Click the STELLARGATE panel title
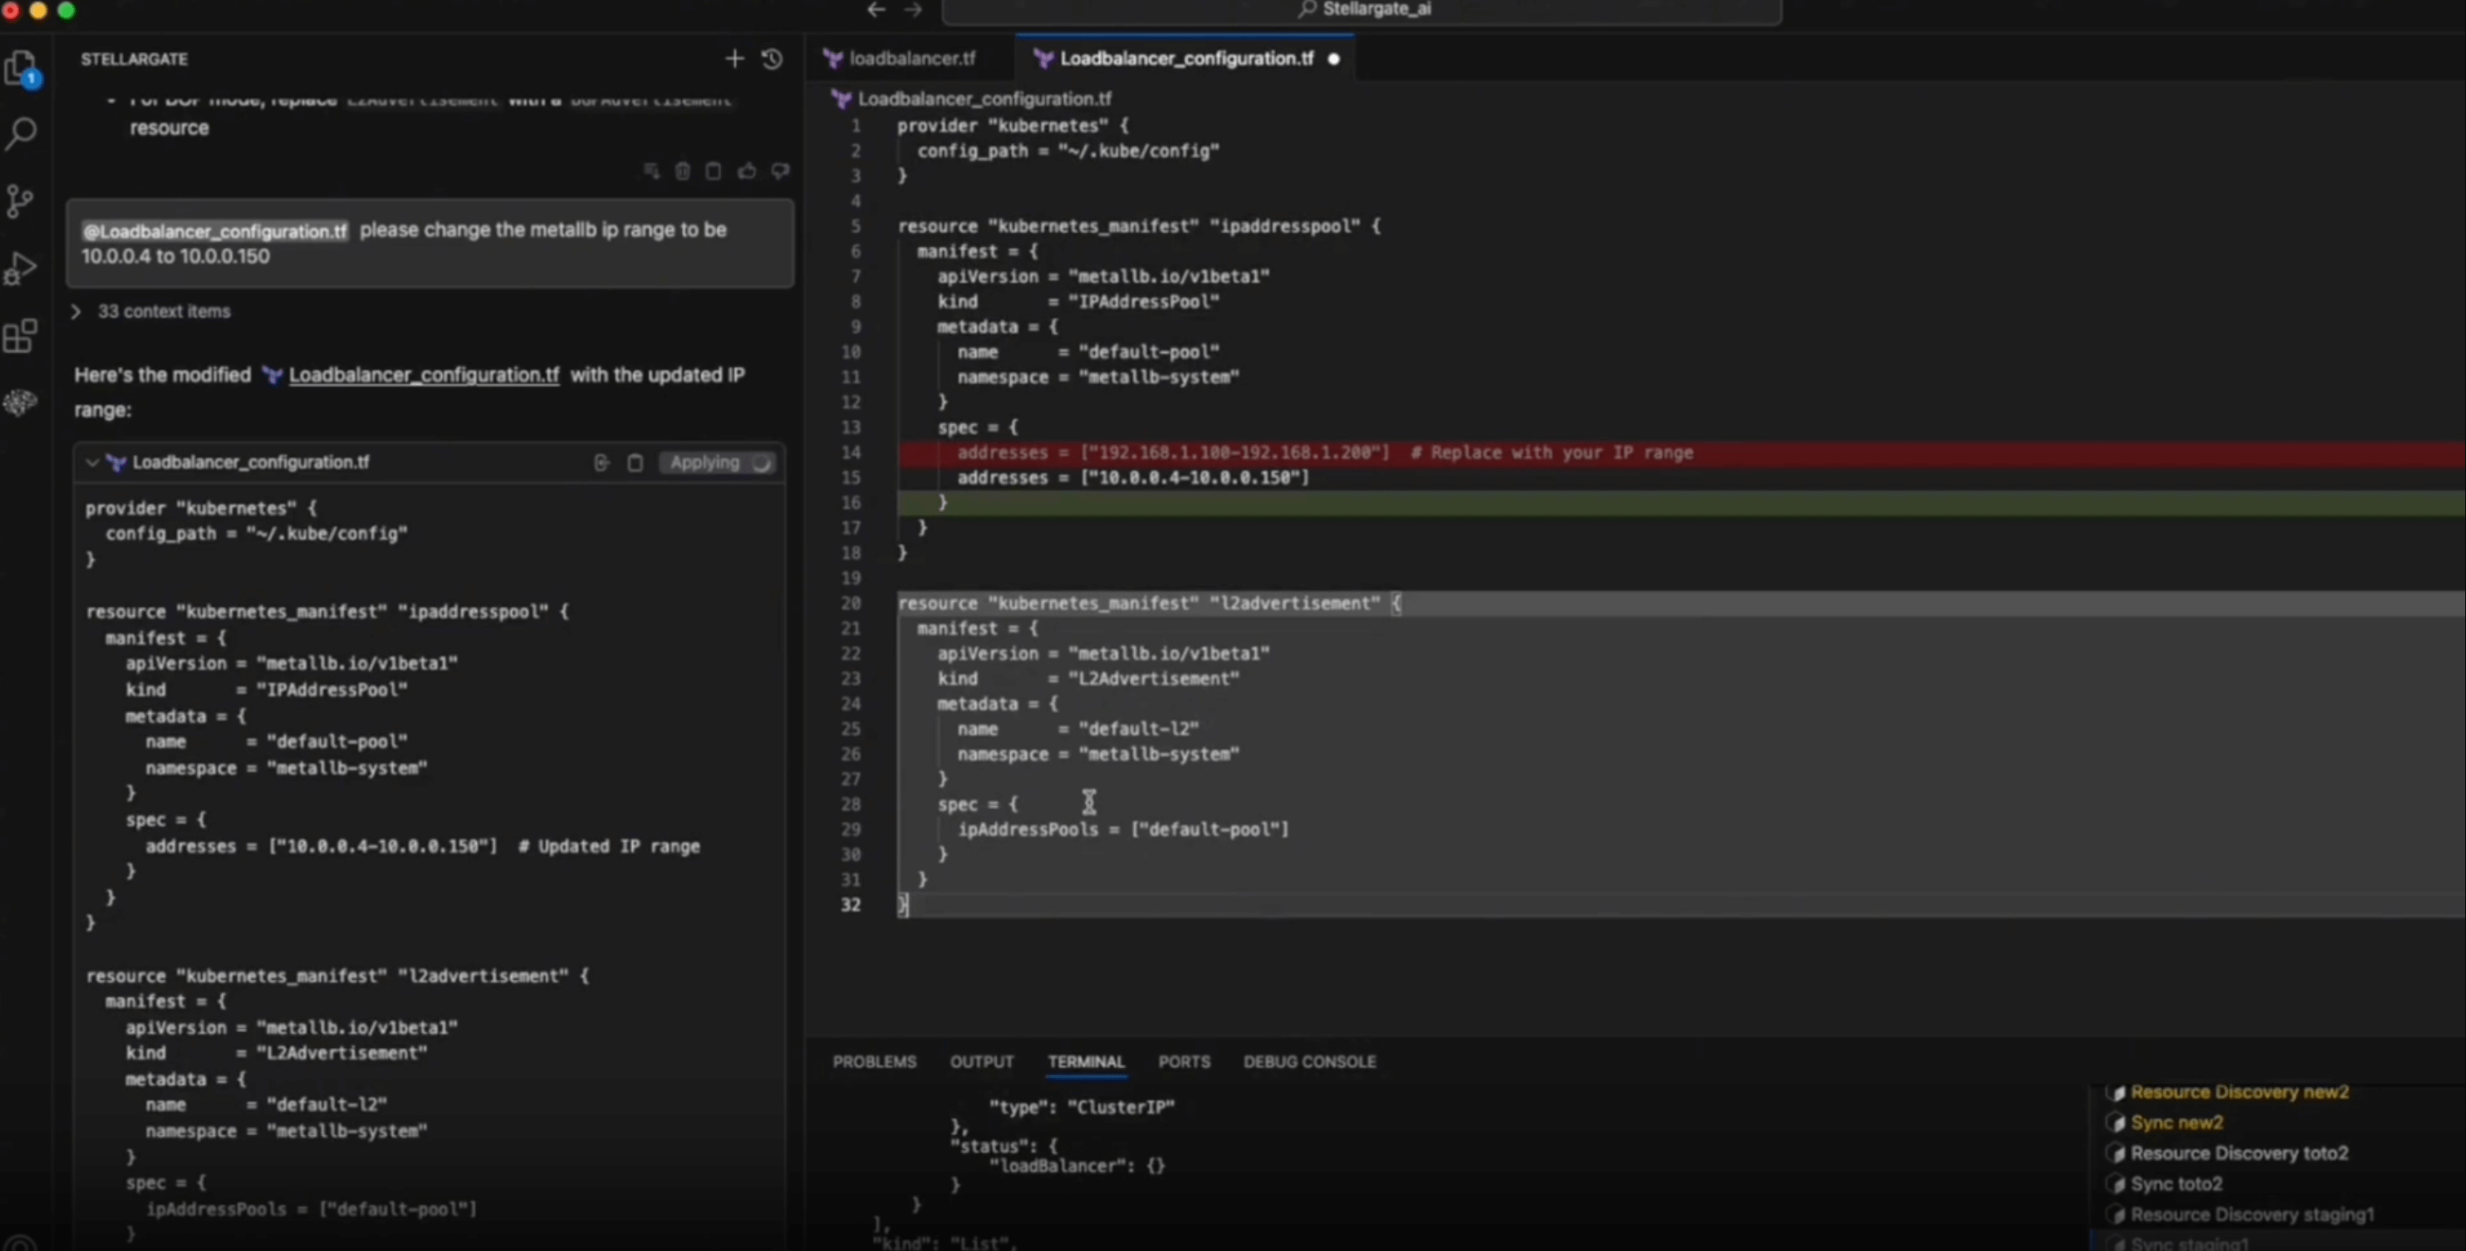The height and width of the screenshot is (1251, 2466). click(134, 59)
